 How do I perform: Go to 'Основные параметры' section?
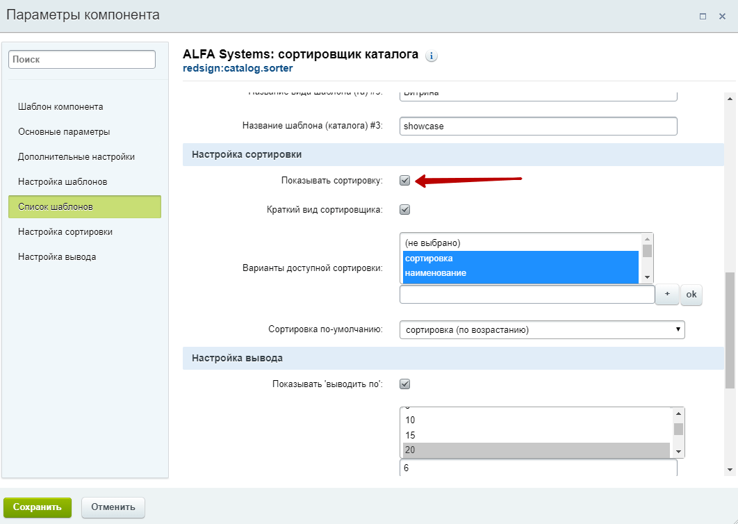[64, 131]
